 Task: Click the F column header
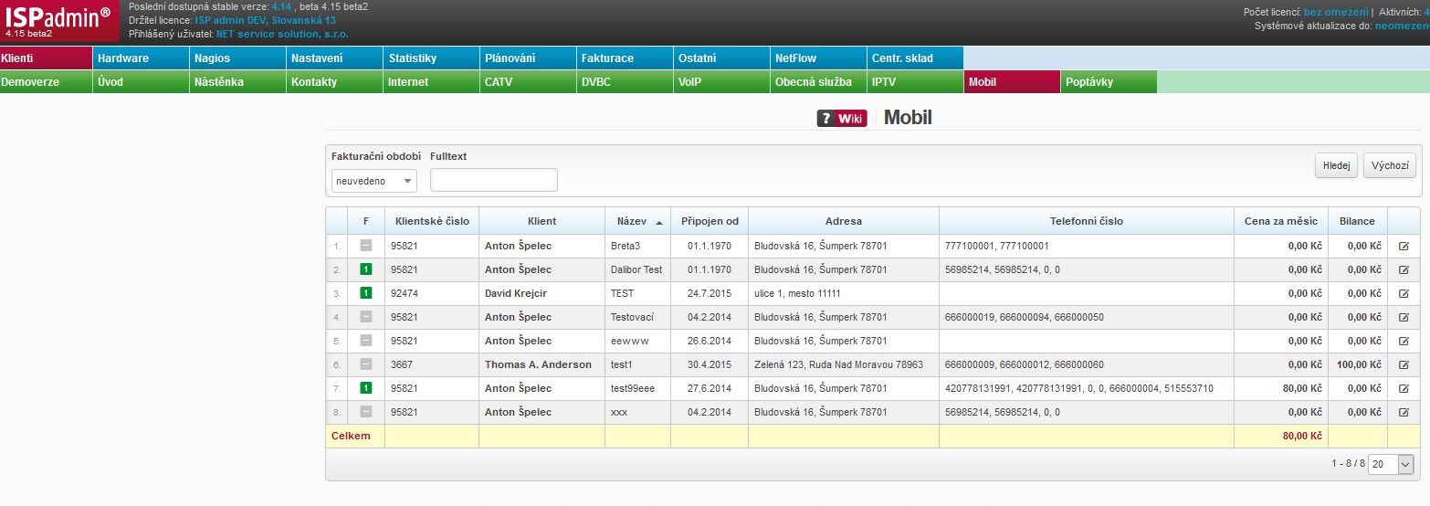coord(366,221)
